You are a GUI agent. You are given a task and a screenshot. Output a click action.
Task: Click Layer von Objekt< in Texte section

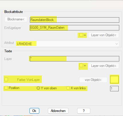tap(104, 66)
